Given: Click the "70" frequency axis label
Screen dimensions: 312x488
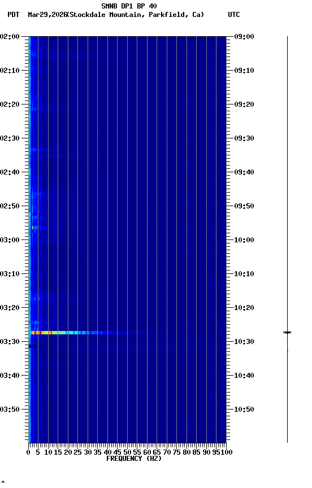Looking at the screenshot, I should 167,452.
